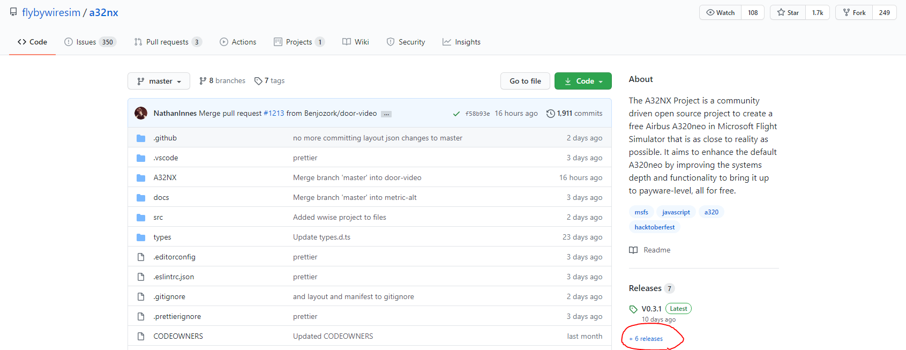Image resolution: width=906 pixels, height=350 pixels.
Task: Open the CODEOWNERS file
Action: pos(178,336)
